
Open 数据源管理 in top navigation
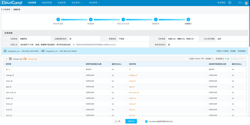click(x=47, y=3)
